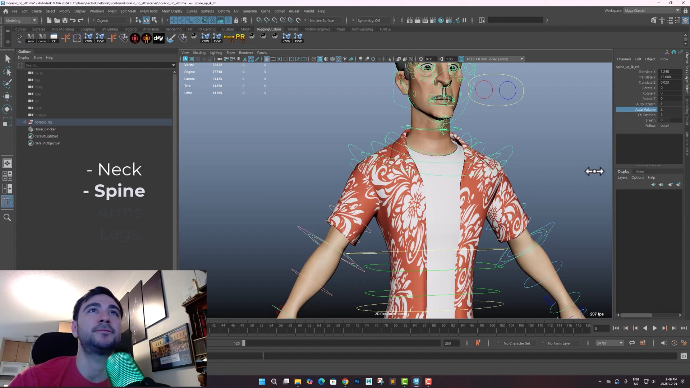Click the lock selection padlock icon
Viewport: 690px width, 388px height.
pyautogui.click(x=236, y=20)
